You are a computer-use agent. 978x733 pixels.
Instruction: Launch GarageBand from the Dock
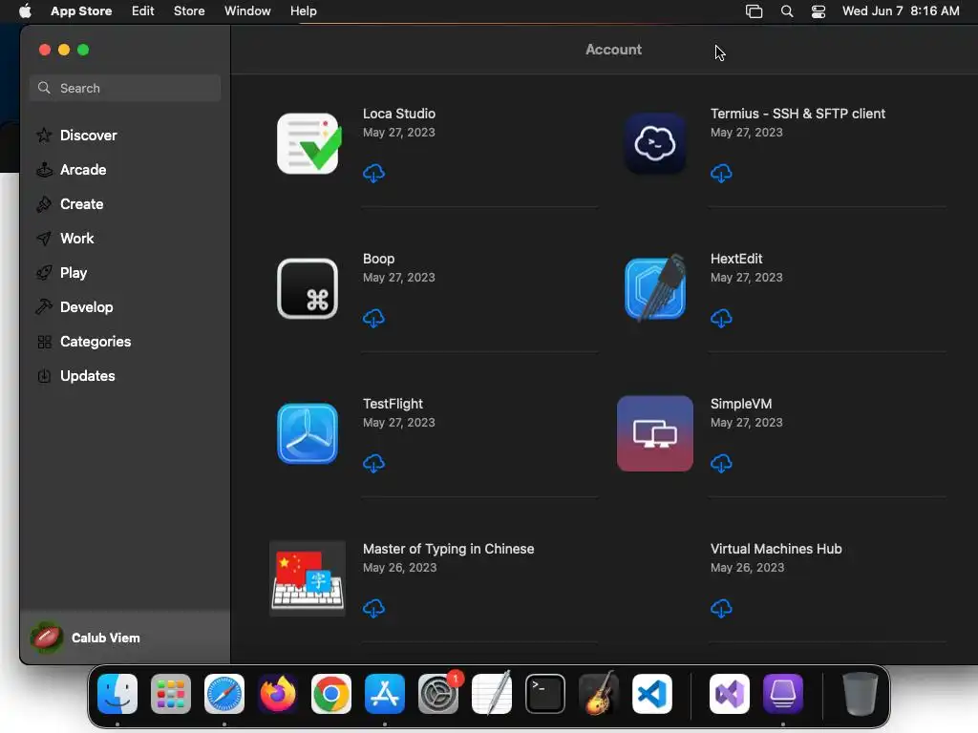click(x=599, y=693)
